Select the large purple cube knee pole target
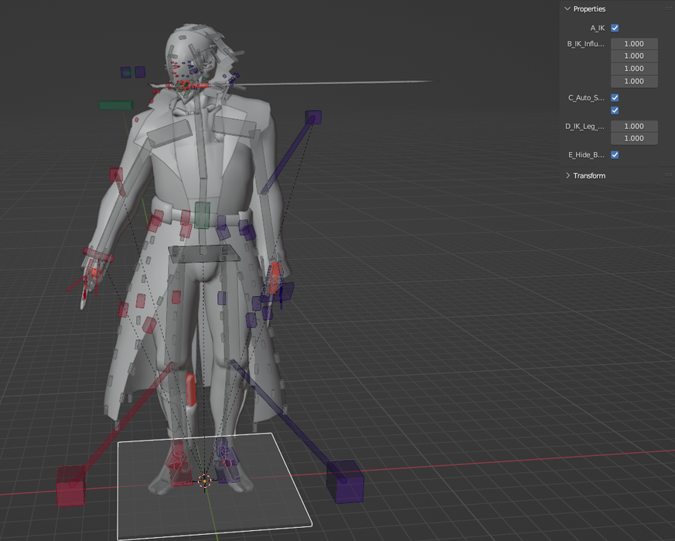The width and height of the screenshot is (675, 541). pyautogui.click(x=345, y=481)
